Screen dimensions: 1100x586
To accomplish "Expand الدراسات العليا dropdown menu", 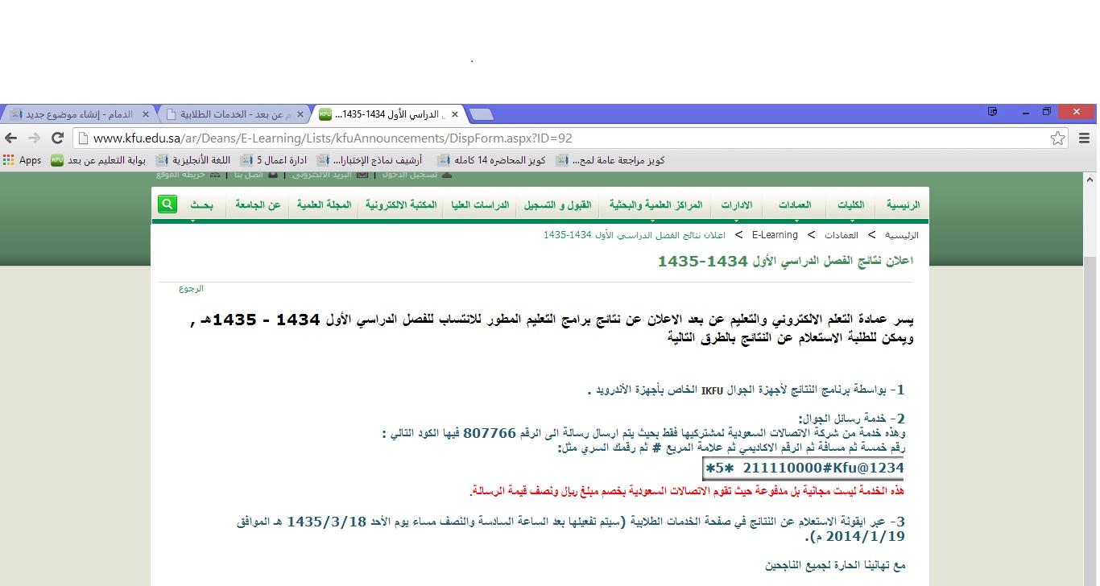I will pyautogui.click(x=479, y=205).
